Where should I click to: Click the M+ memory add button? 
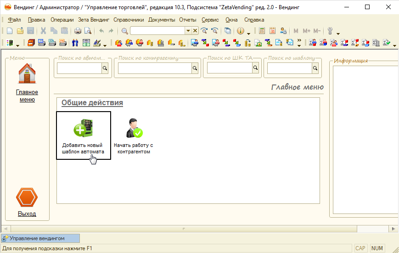306,31
